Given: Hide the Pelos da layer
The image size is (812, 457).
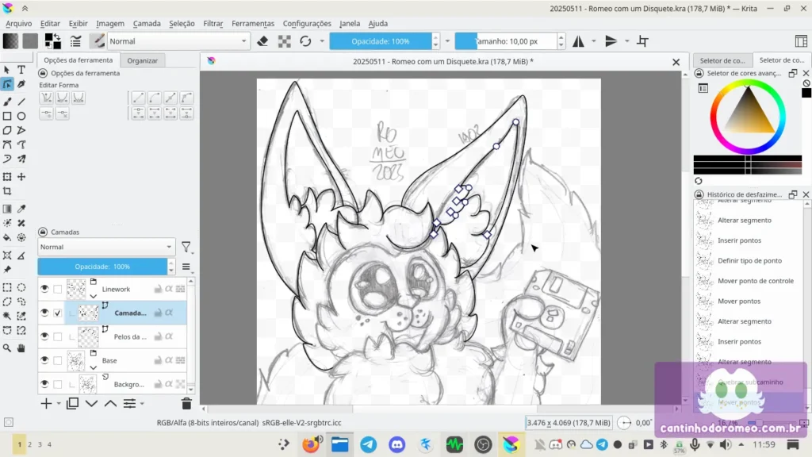Looking at the screenshot, I should (x=44, y=336).
